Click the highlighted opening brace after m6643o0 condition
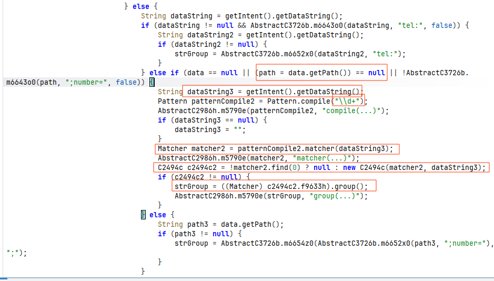Screen dimensions: 494x281 152,82
